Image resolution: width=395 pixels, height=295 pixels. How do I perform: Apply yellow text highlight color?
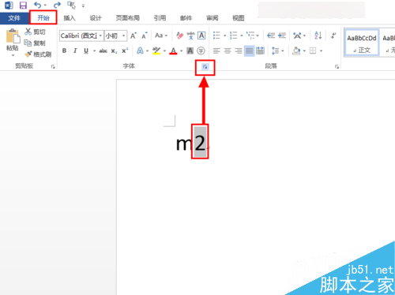click(x=156, y=50)
